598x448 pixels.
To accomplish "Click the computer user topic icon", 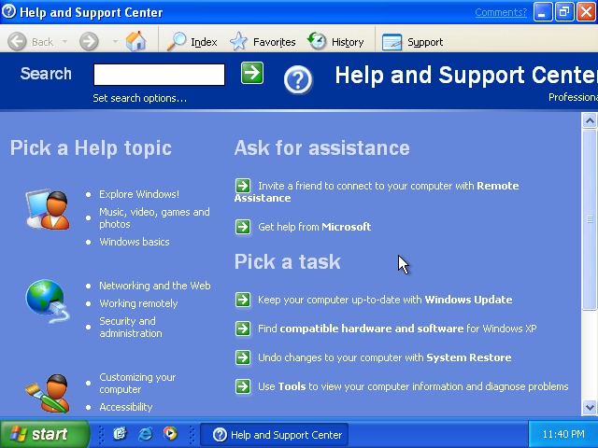I will [x=48, y=209].
